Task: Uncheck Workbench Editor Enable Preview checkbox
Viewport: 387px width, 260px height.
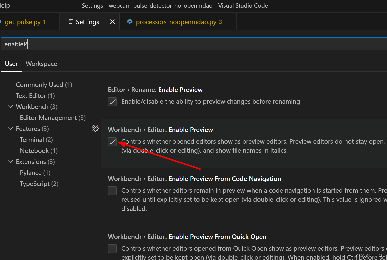Action: [x=112, y=142]
